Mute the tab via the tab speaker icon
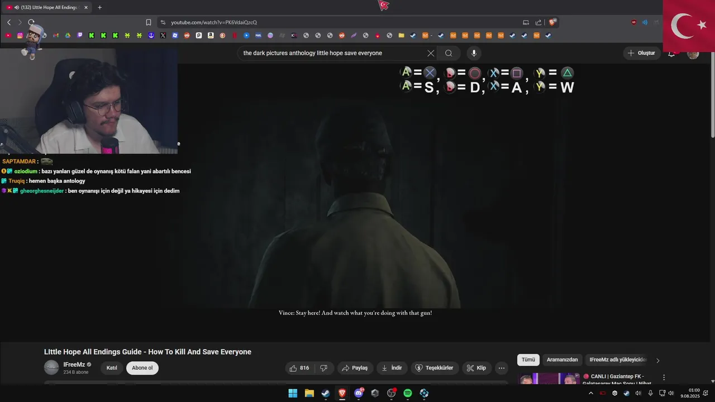The height and width of the screenshot is (402, 715). pos(16,7)
